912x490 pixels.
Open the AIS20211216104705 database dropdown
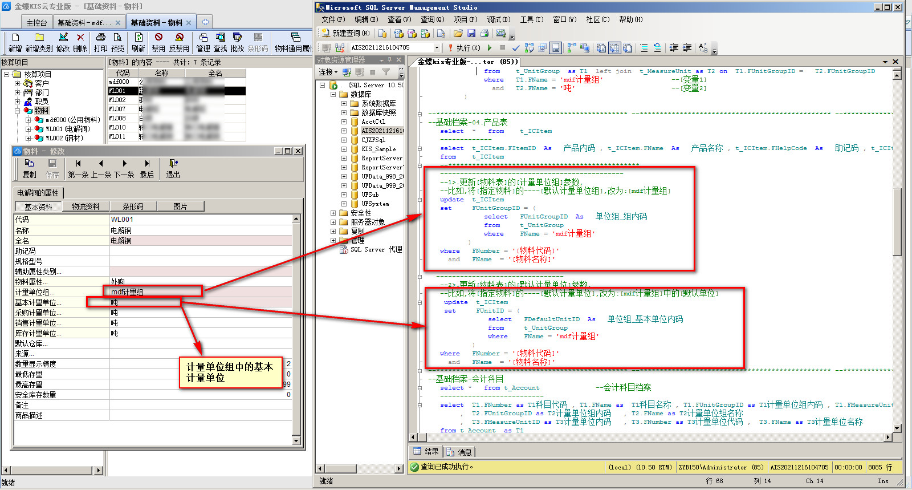pos(437,48)
